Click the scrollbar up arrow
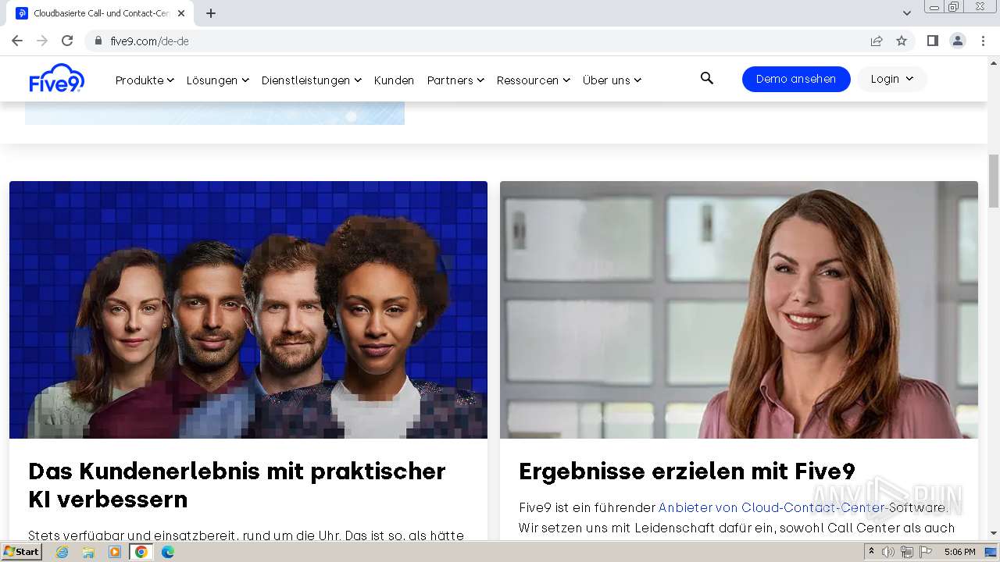The height and width of the screenshot is (562, 1000). 994,62
